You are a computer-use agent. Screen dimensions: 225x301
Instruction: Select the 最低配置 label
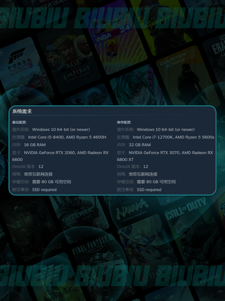coord(19,122)
